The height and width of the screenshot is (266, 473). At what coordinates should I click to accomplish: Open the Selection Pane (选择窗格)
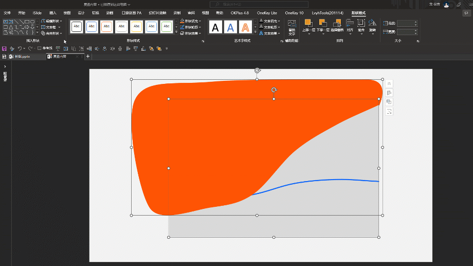click(337, 26)
